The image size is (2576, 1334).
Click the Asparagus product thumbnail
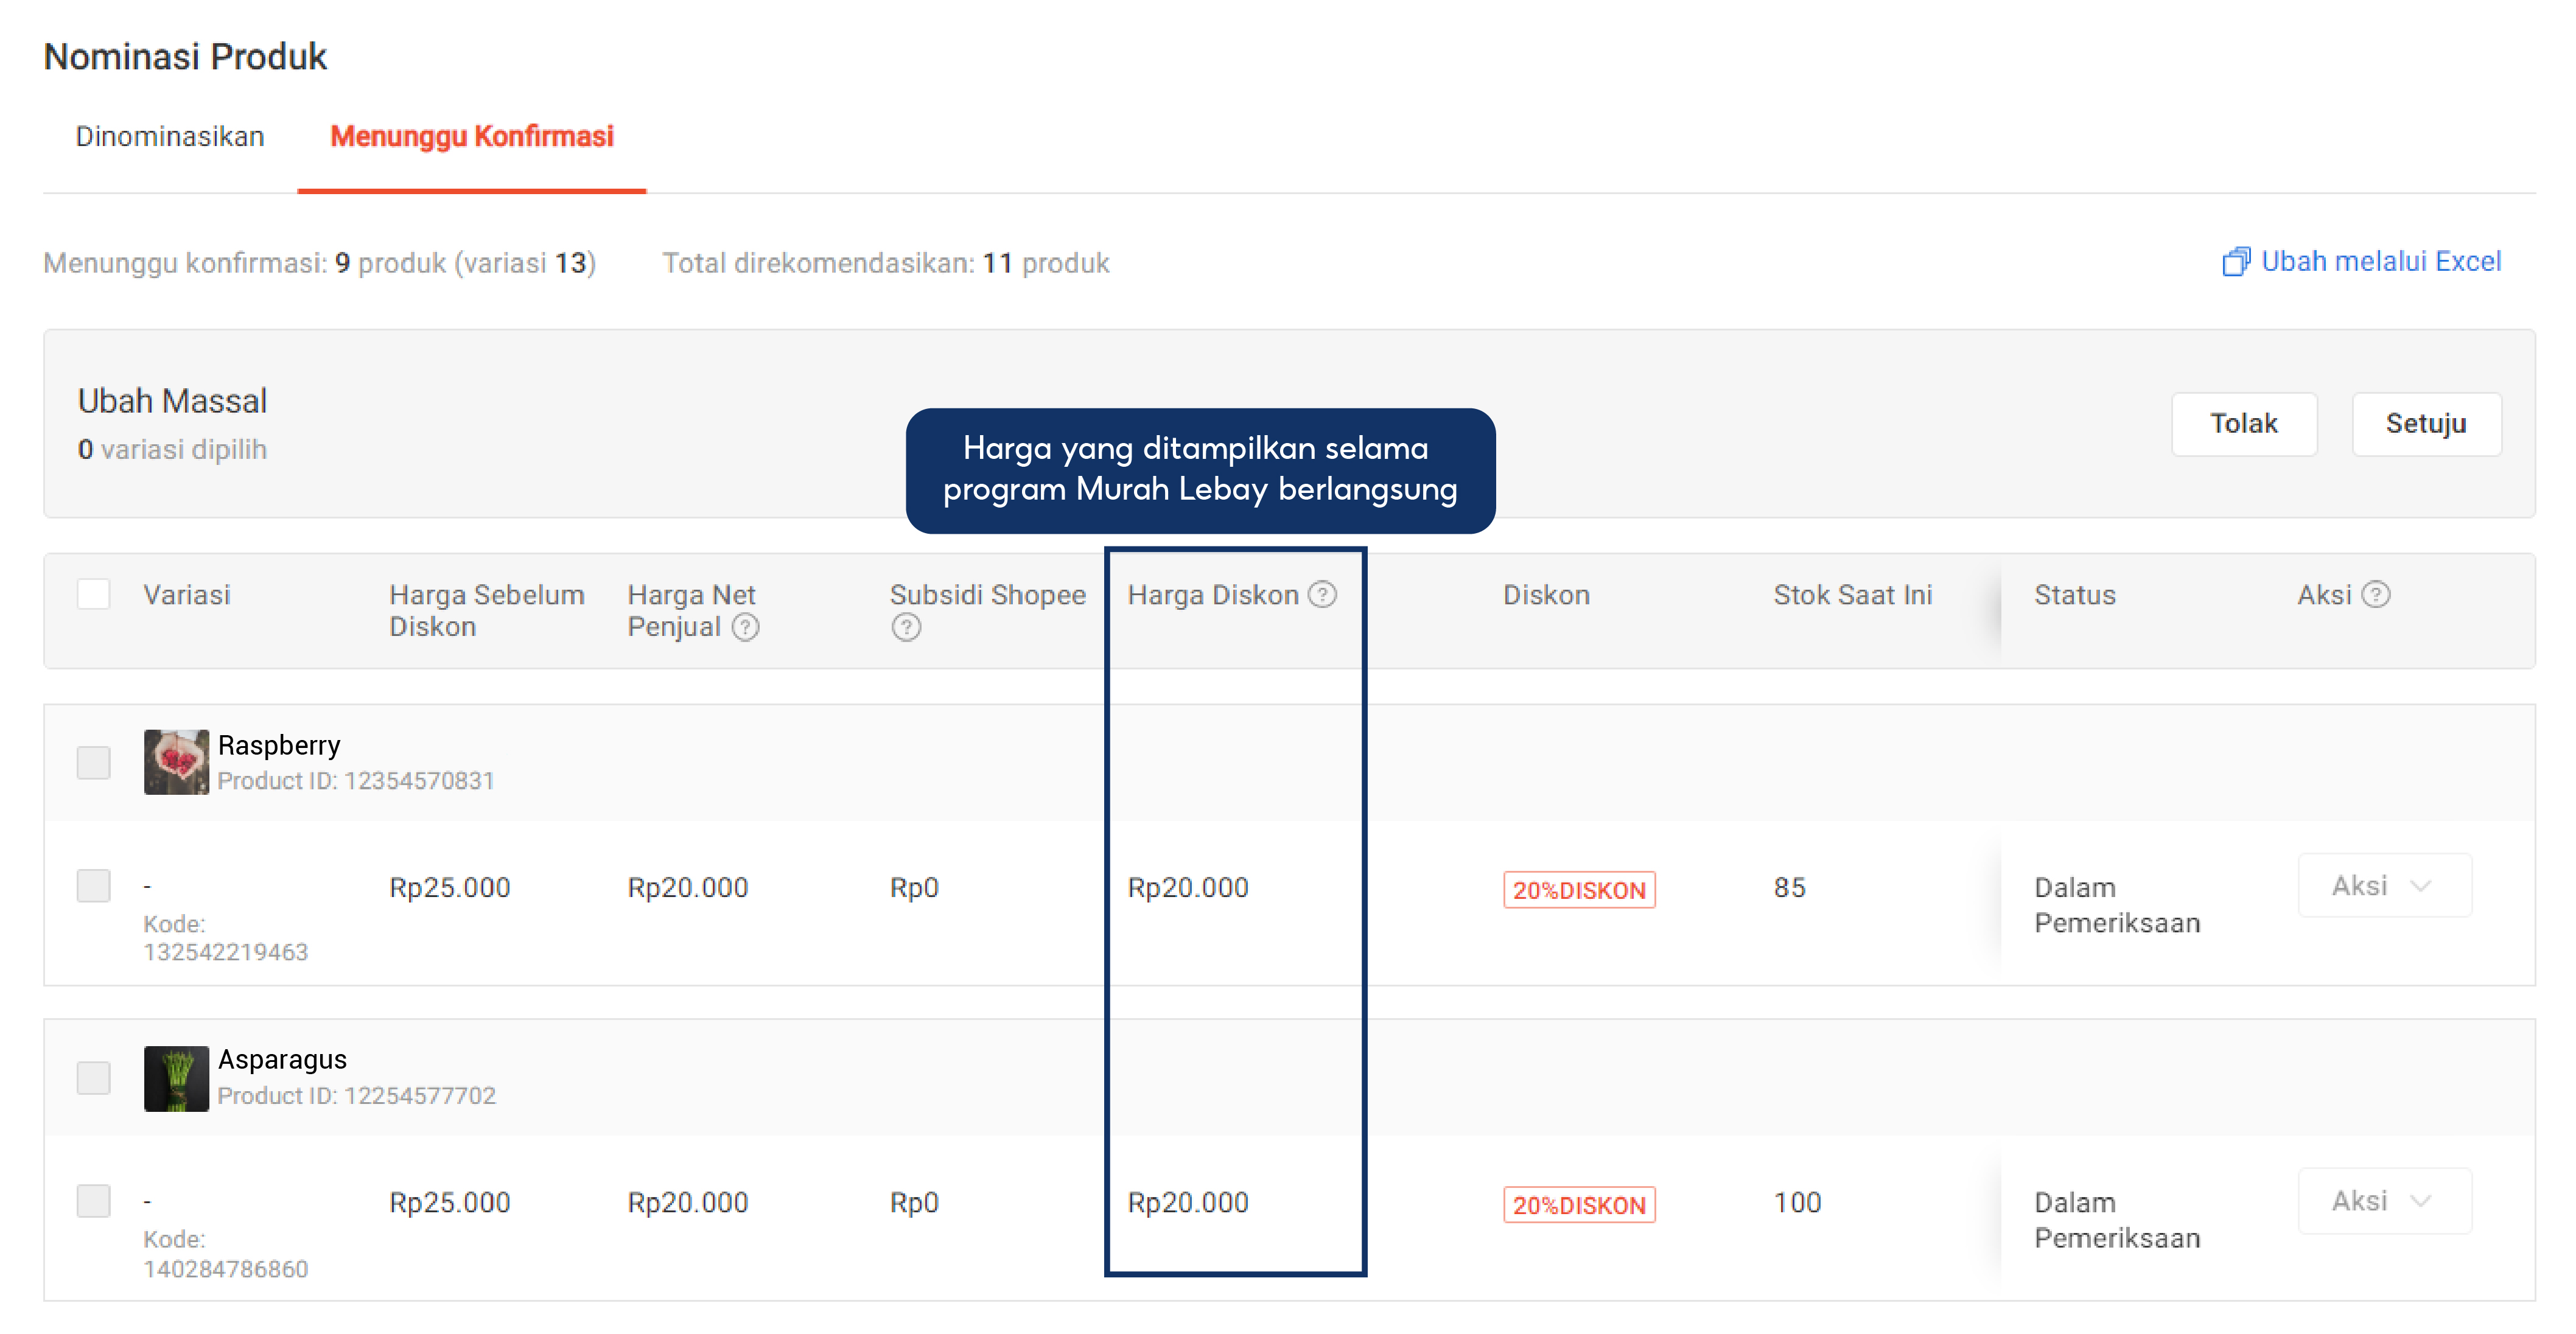click(176, 1078)
